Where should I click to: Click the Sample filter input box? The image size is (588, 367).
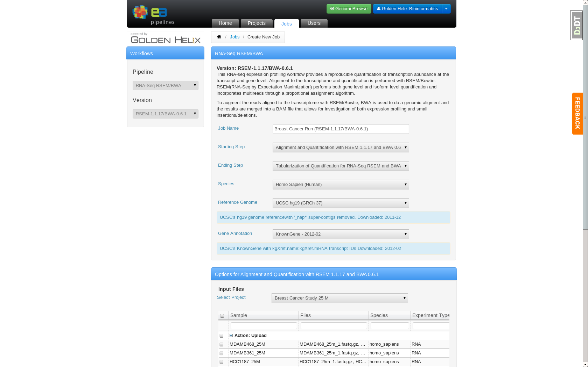click(x=264, y=326)
